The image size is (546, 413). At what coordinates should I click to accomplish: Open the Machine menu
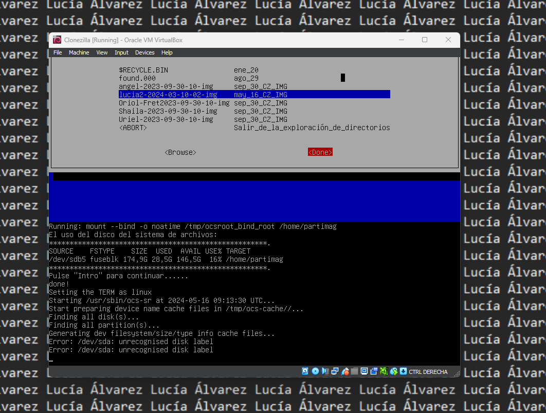click(x=79, y=52)
